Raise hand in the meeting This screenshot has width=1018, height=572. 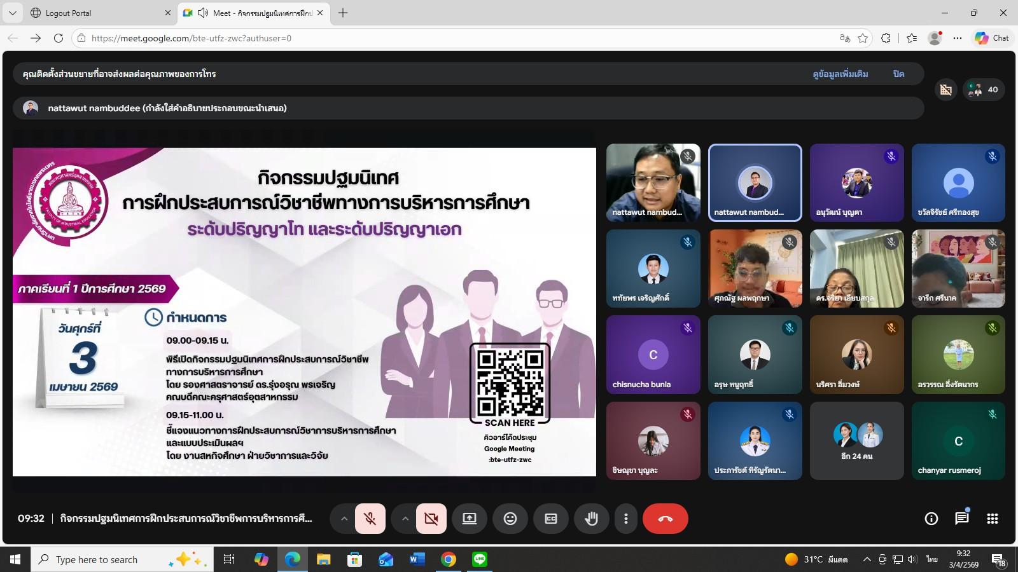tap(592, 519)
